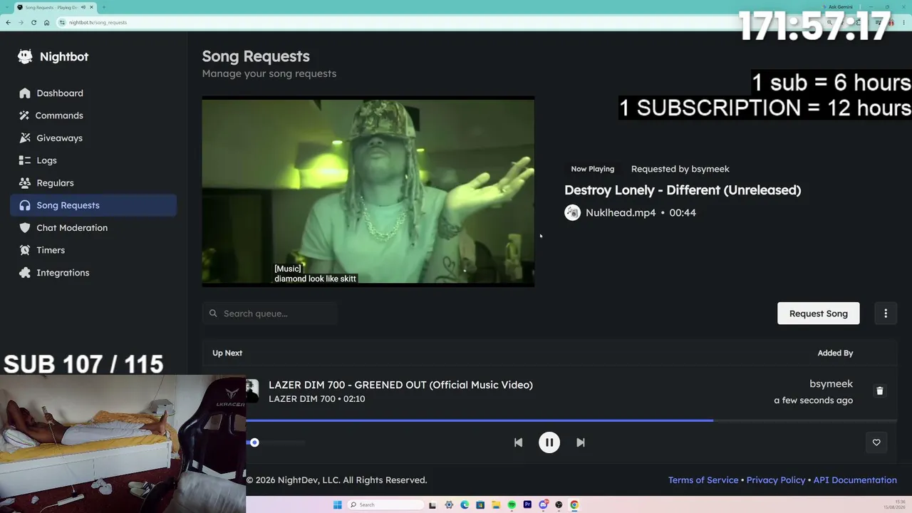The height and width of the screenshot is (513, 912).
Task: Adjust the volume slider handle
Action: point(254,442)
